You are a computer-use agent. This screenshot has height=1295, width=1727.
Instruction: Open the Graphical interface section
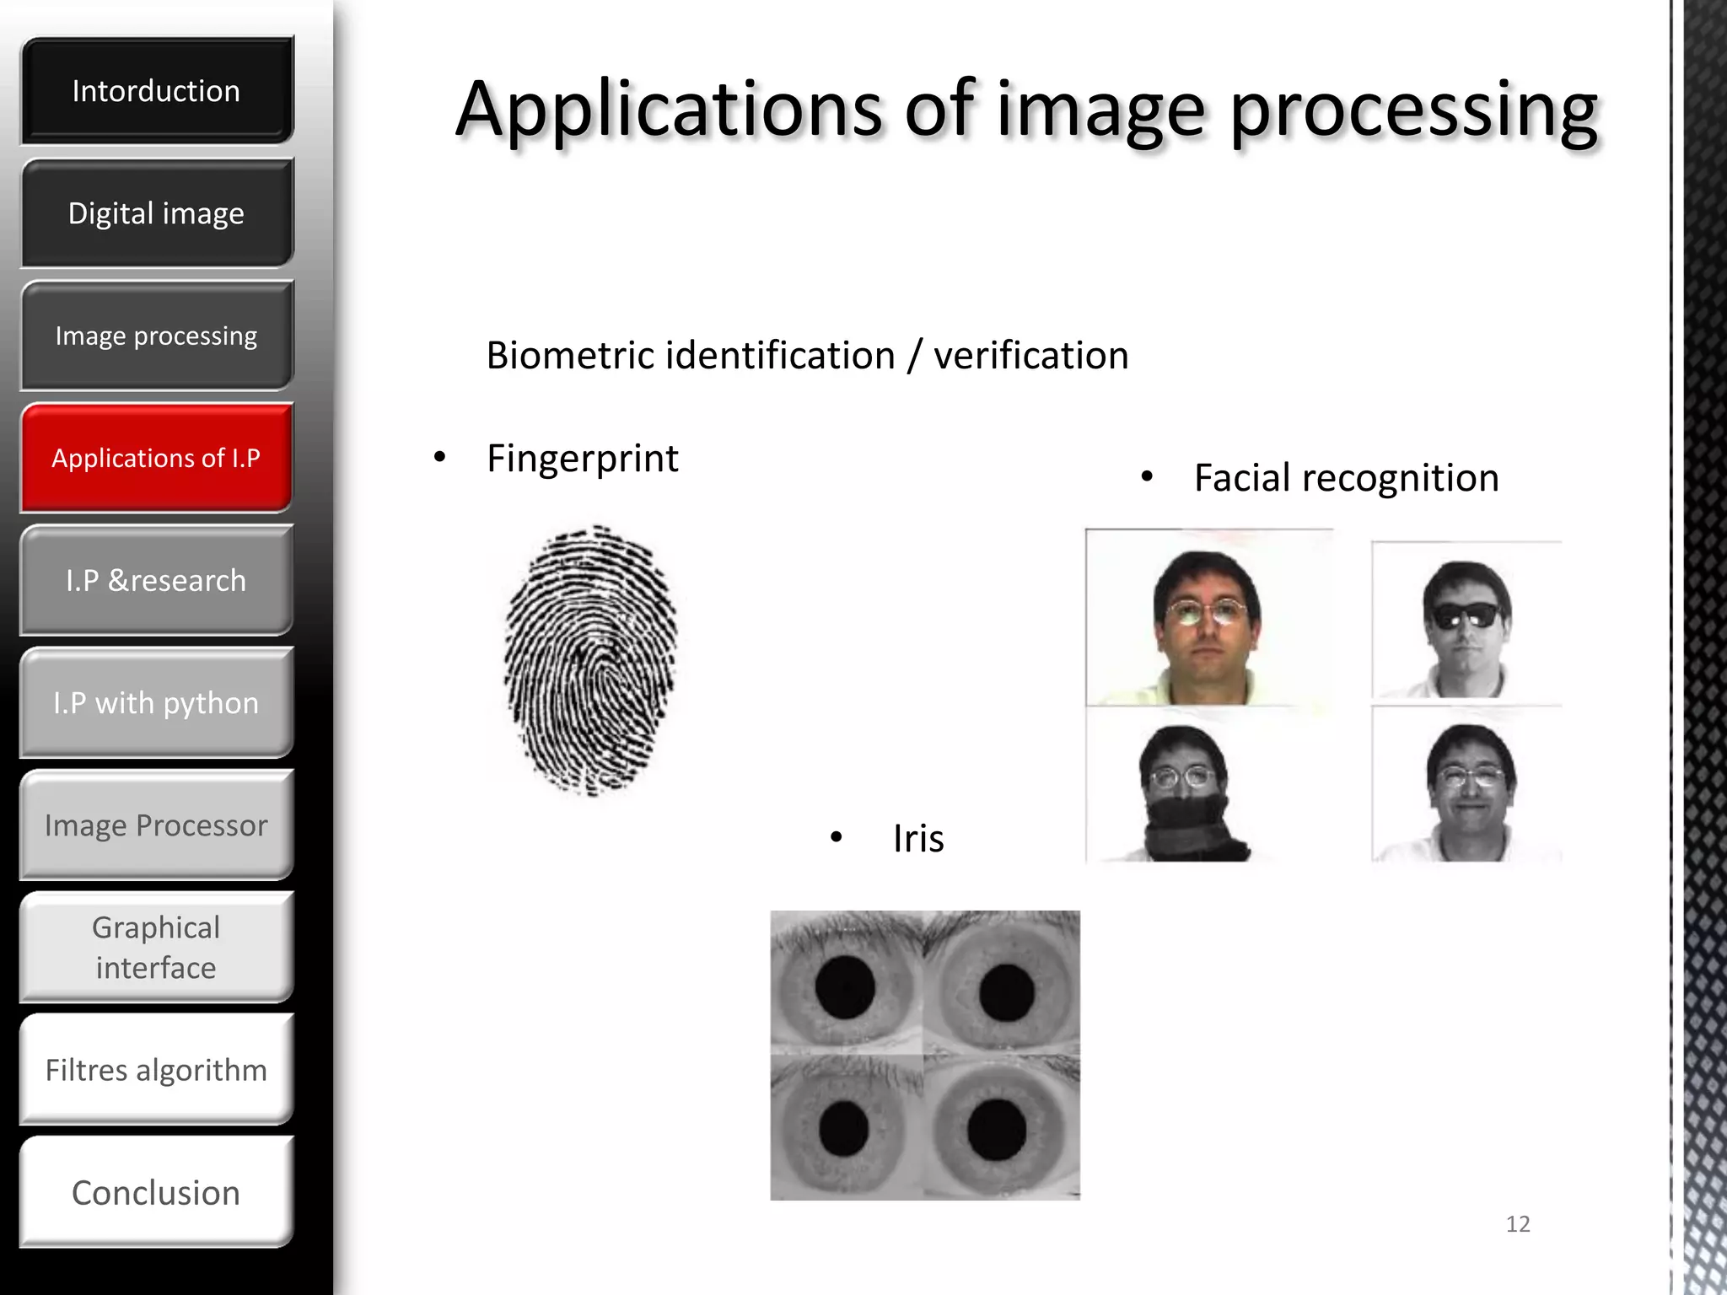click(157, 947)
